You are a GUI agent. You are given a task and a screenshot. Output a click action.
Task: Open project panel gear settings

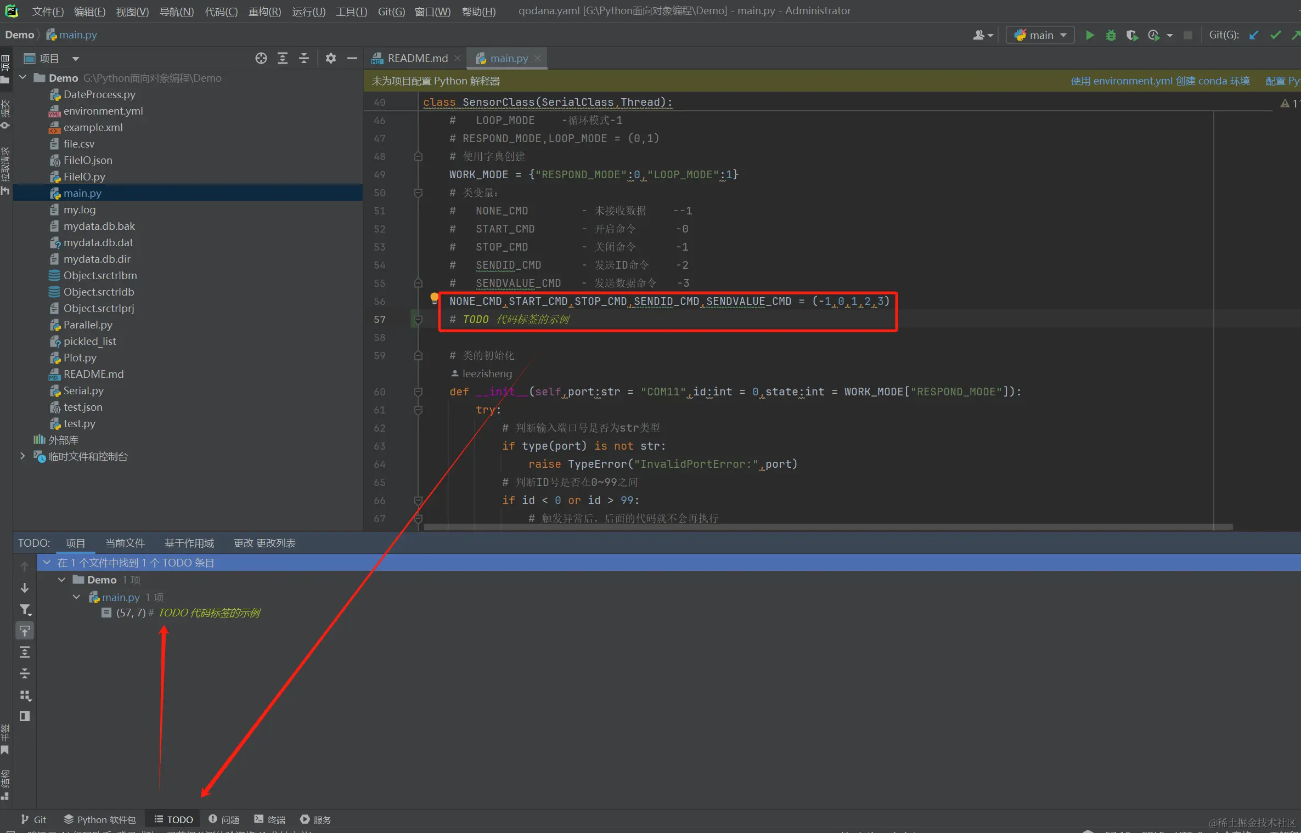coord(330,58)
